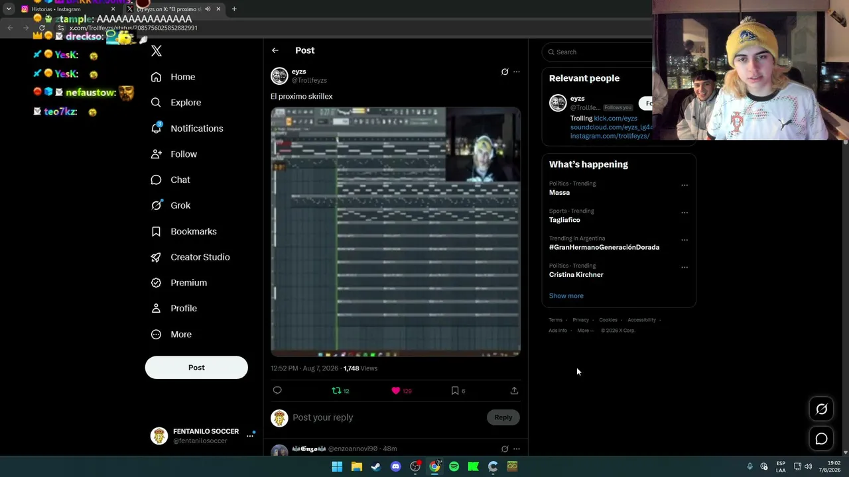
Task: Open more options for Massa trend
Action: tap(685, 185)
